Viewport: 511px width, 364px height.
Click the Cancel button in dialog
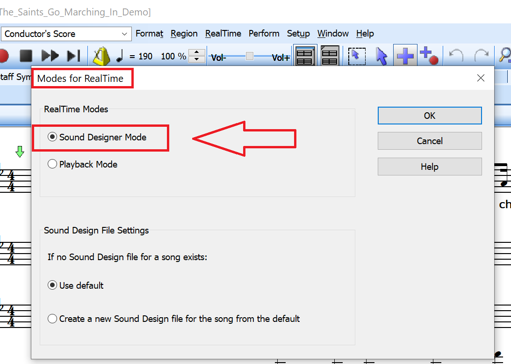point(429,141)
